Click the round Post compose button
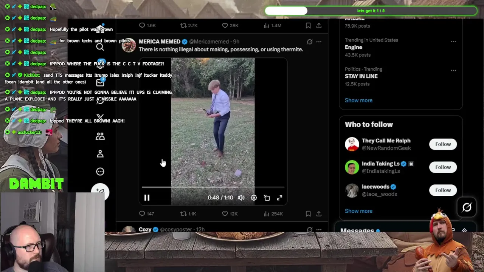 pyautogui.click(x=100, y=192)
